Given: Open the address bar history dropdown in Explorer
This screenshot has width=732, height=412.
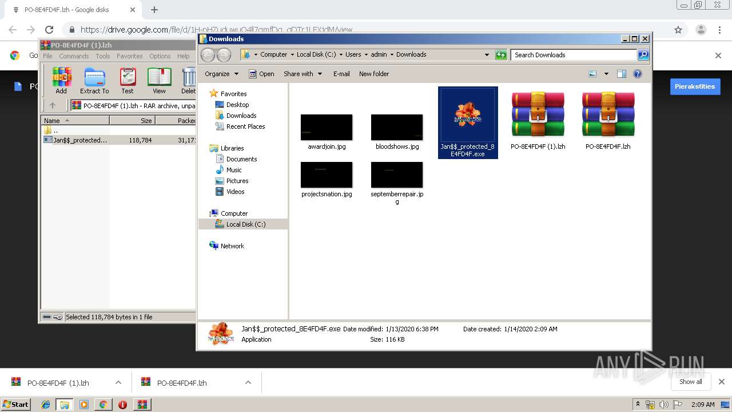Looking at the screenshot, I should pyautogui.click(x=487, y=55).
